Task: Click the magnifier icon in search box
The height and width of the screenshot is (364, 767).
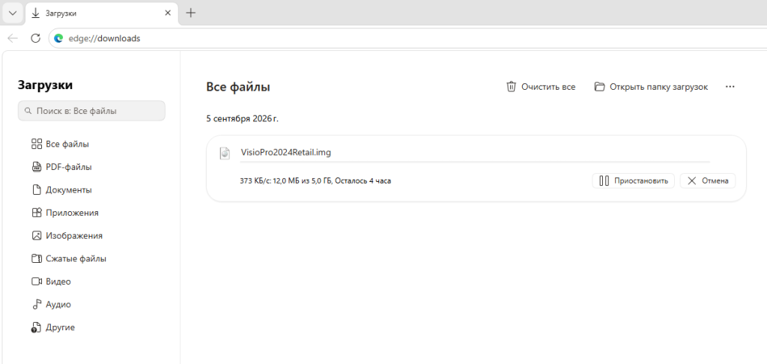Action: click(28, 111)
